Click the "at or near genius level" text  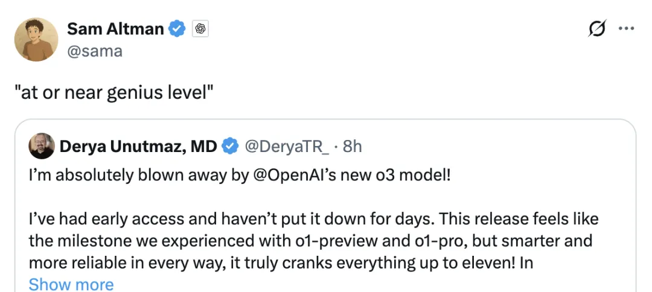pos(113,94)
